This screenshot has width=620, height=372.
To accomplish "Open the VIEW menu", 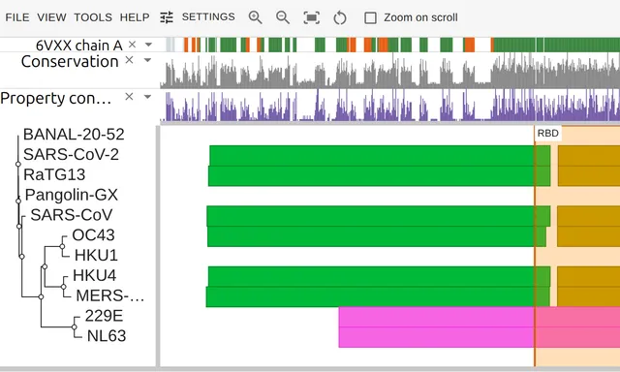I will [51, 17].
